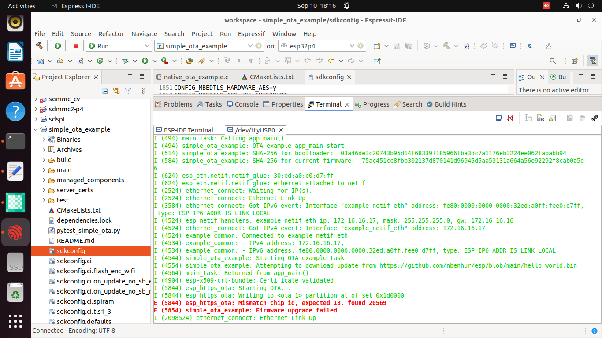Open the Ubuntu Software dock icon
Viewport: 602px width, 338px height.
coord(15,81)
